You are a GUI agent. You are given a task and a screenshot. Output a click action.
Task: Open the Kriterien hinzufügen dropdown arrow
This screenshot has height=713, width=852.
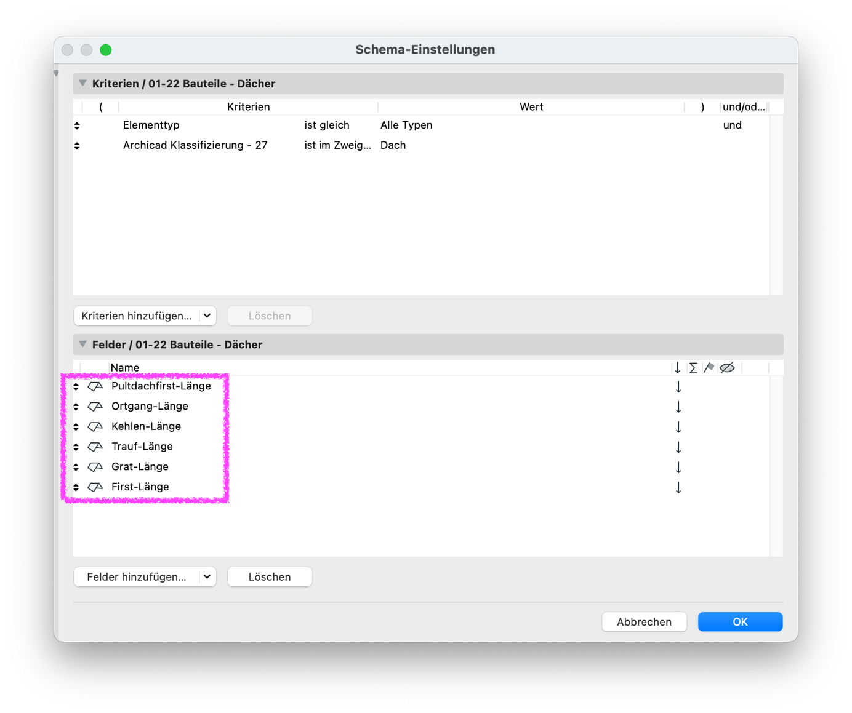[x=207, y=316]
